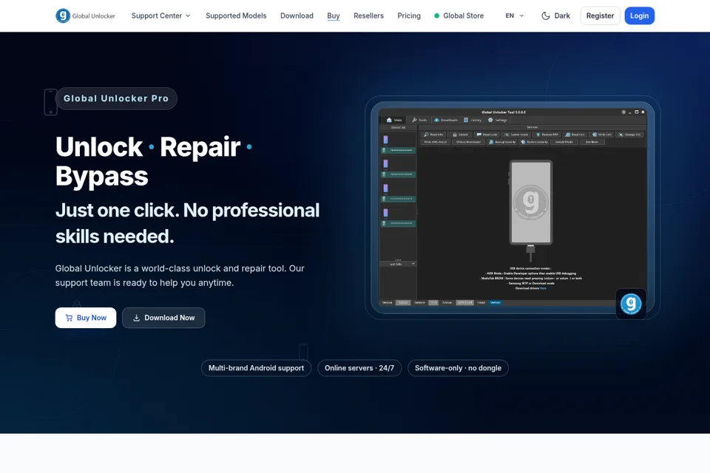The width and height of the screenshot is (710, 473).
Task: Click the 'Global Unlocker is a world-class' paragraph
Action: click(x=180, y=275)
